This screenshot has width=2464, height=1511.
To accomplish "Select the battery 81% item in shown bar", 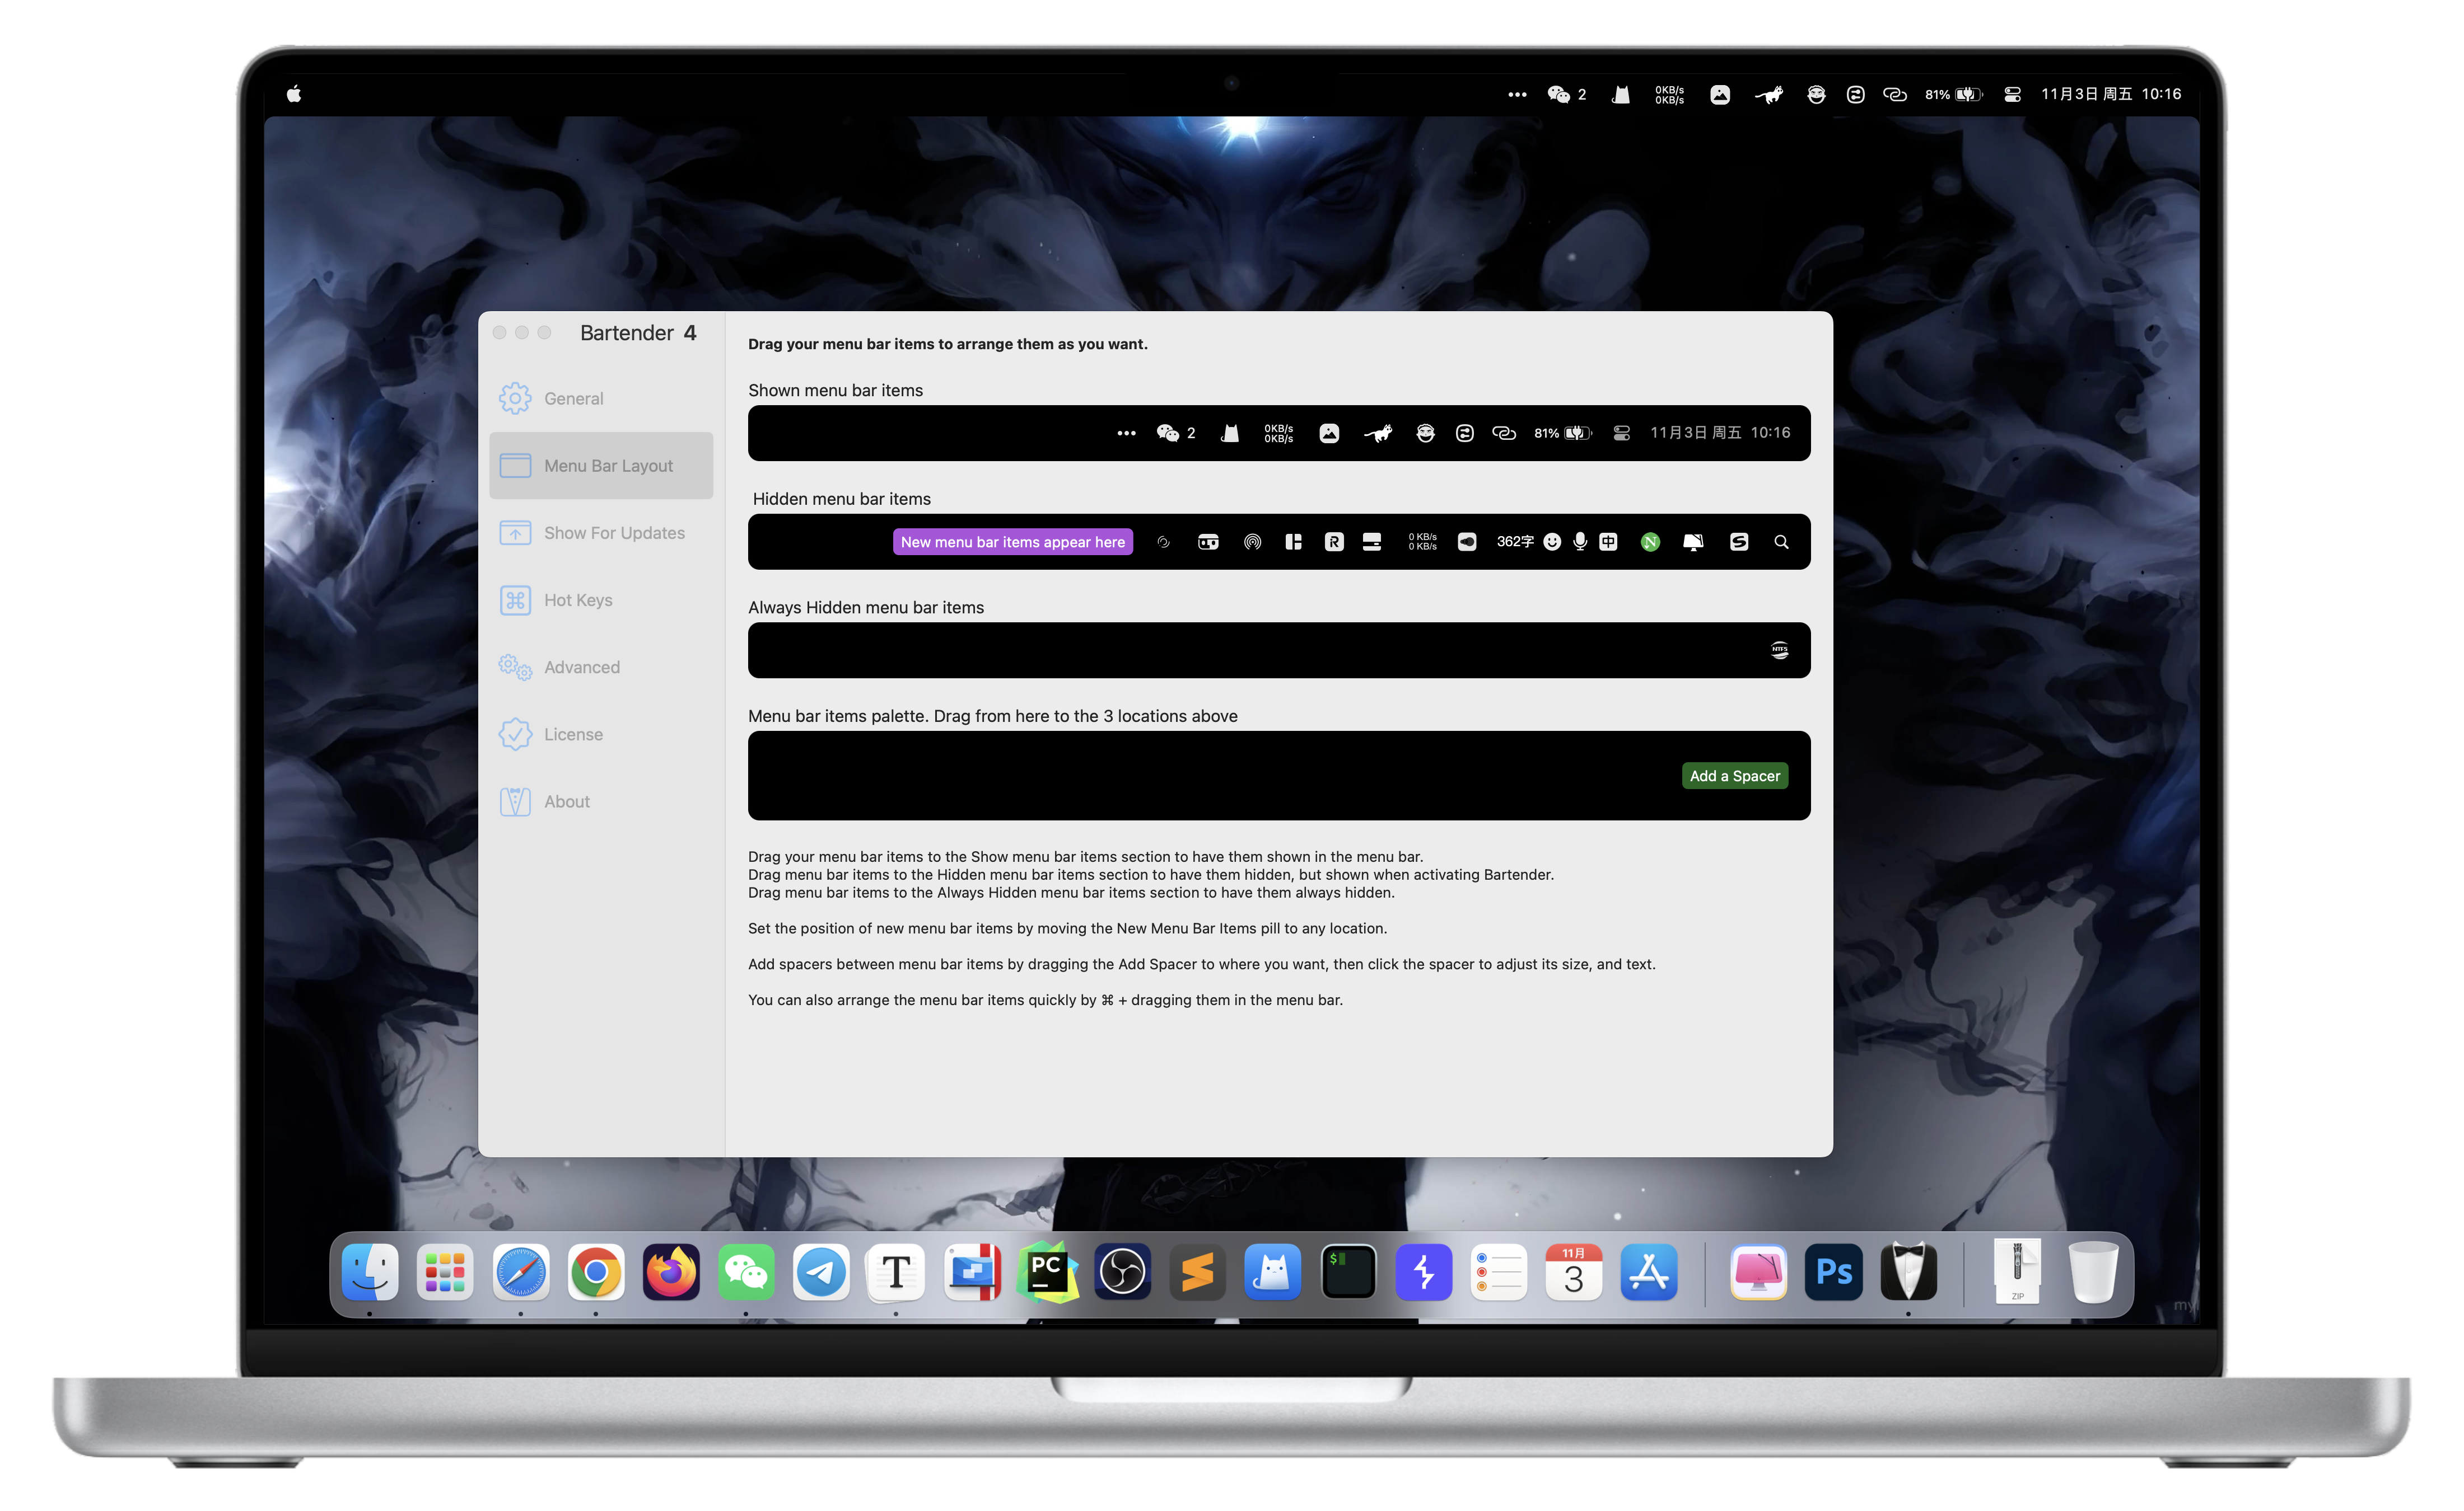I will click(1562, 433).
